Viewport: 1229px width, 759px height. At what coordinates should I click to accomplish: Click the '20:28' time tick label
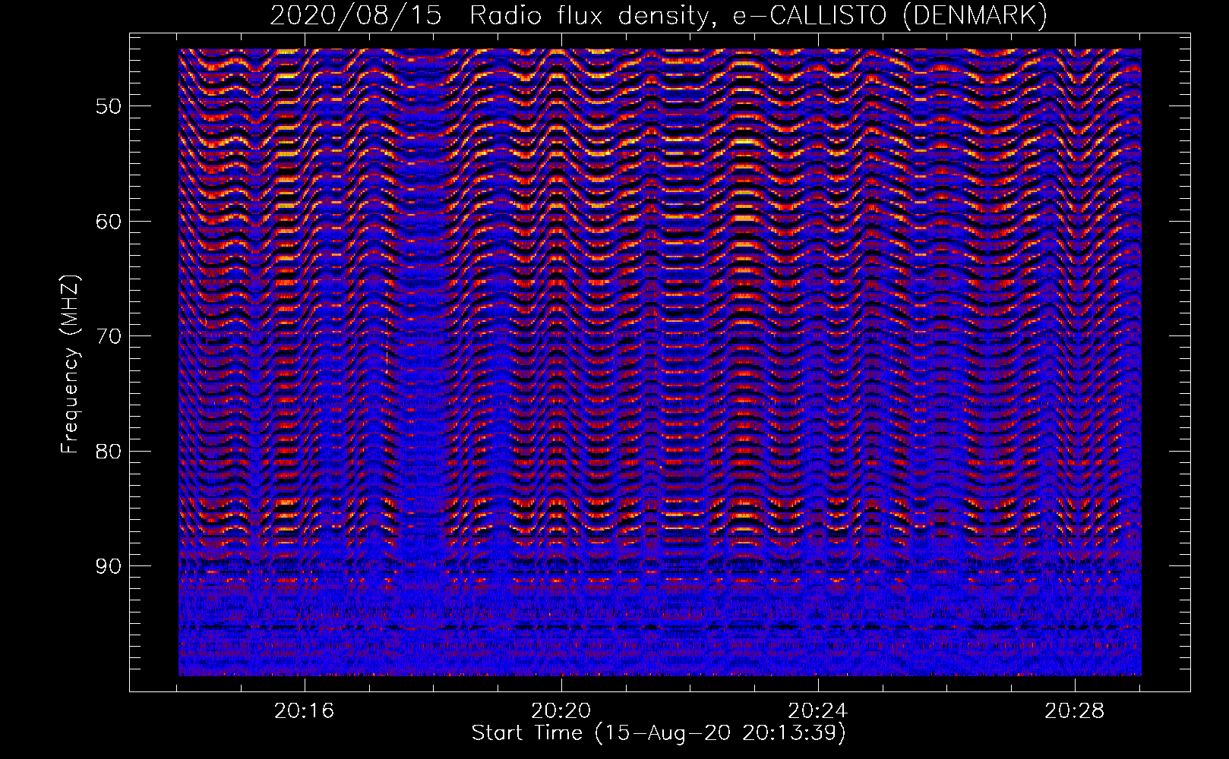pos(1075,711)
